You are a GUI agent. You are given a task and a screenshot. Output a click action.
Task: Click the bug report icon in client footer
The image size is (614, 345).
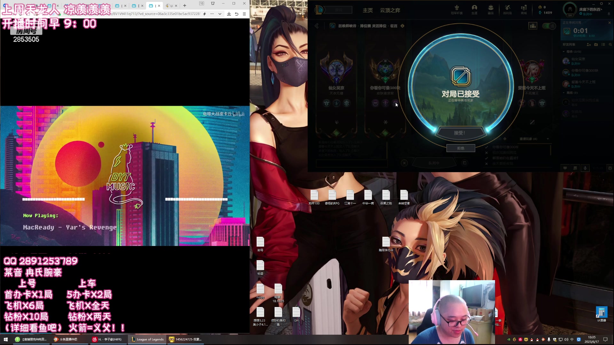point(610,168)
